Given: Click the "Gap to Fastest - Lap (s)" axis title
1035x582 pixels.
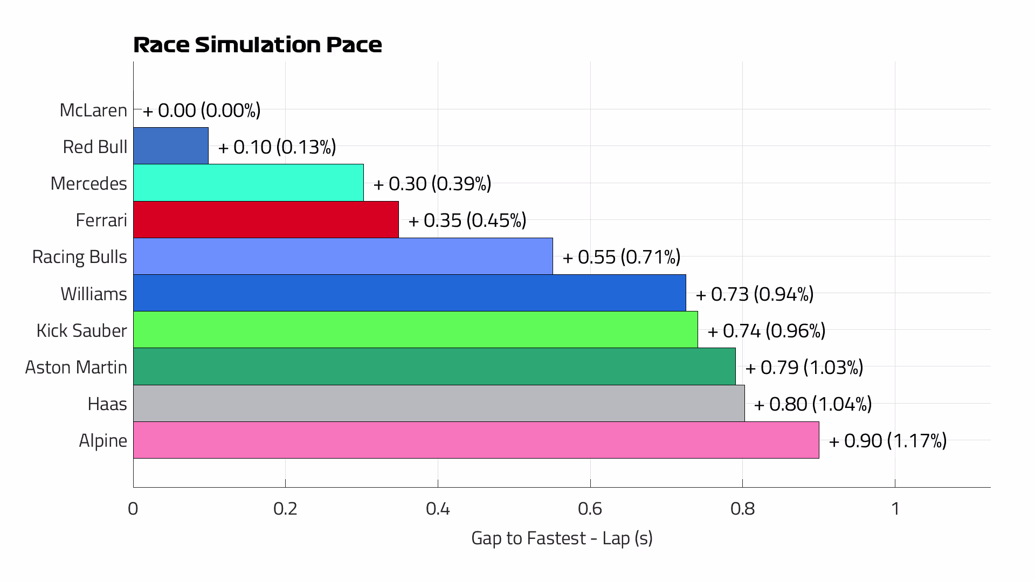Looking at the screenshot, I should pyautogui.click(x=562, y=538).
